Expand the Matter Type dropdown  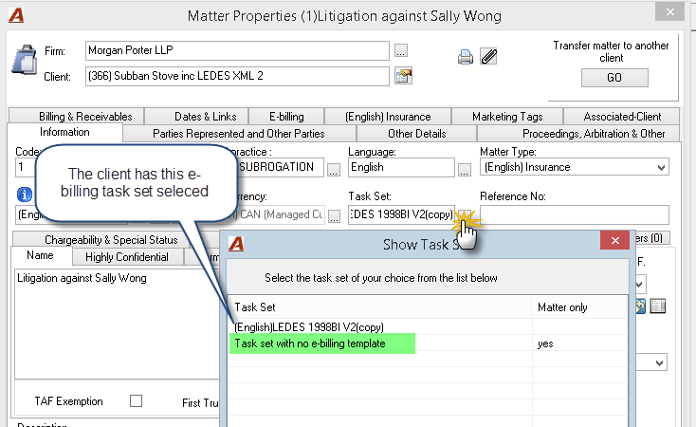tap(661, 168)
